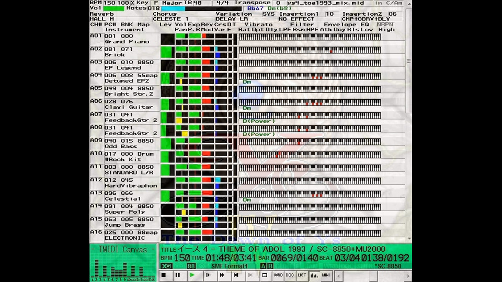Click the song position seek bar
Image resolution: width=502 pixels, height=282 pixels.
pyautogui.click(x=373, y=276)
